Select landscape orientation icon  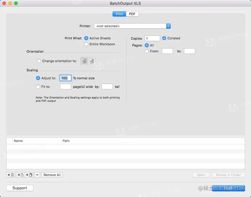[92, 61]
